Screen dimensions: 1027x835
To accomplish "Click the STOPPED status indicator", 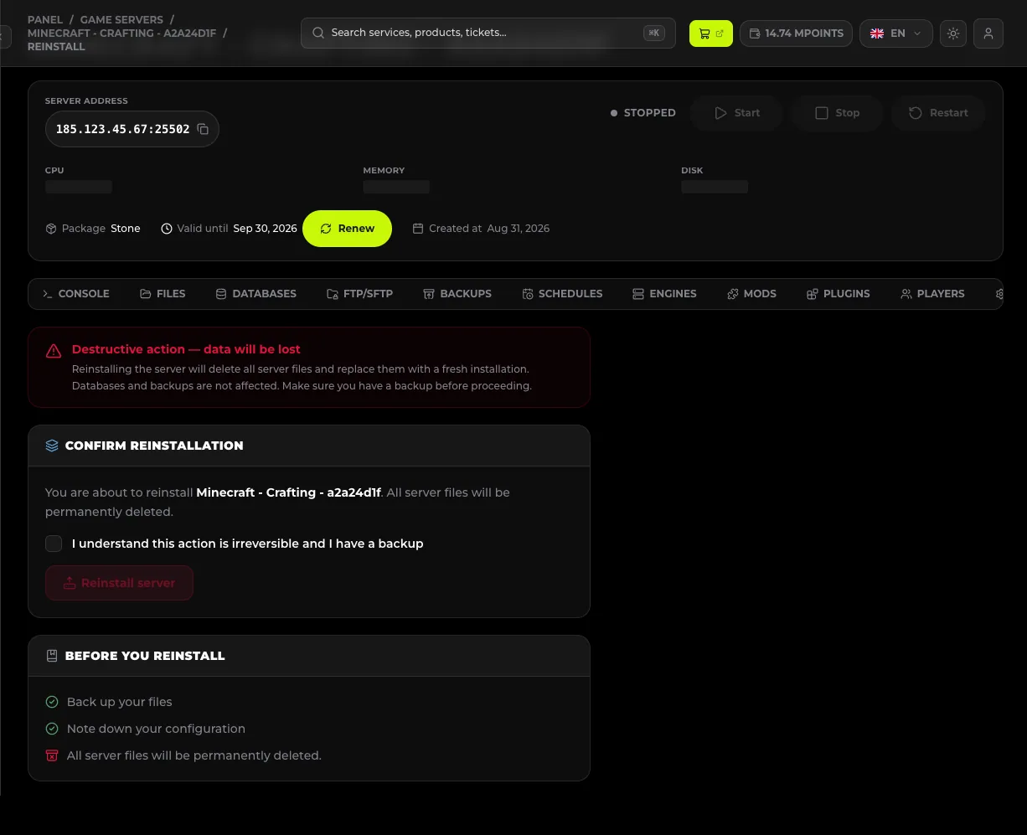I will coord(643,113).
